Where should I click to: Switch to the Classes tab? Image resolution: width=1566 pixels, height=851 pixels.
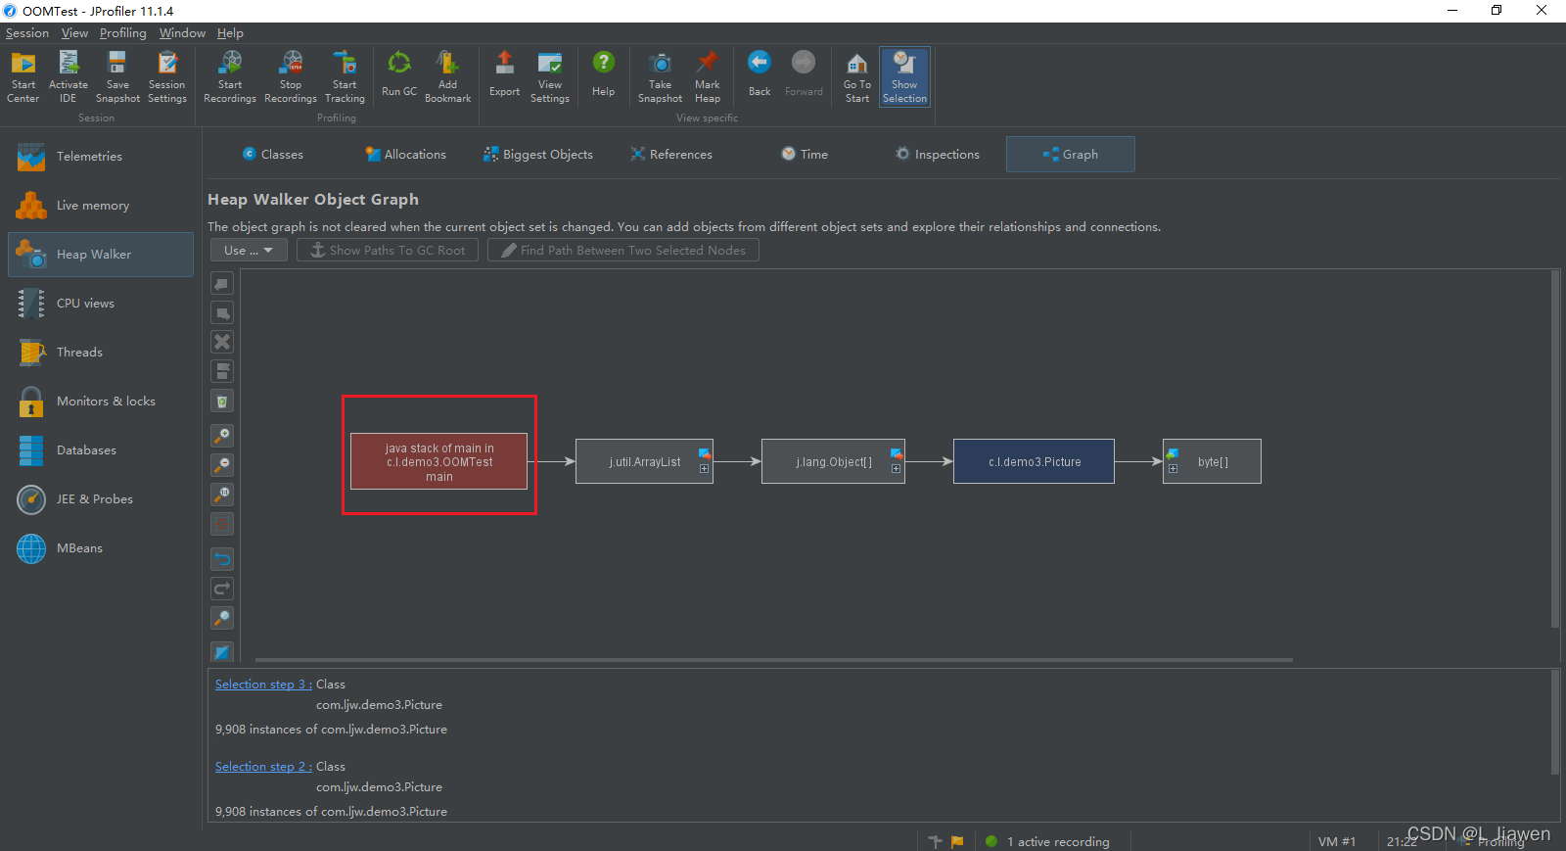pos(273,155)
